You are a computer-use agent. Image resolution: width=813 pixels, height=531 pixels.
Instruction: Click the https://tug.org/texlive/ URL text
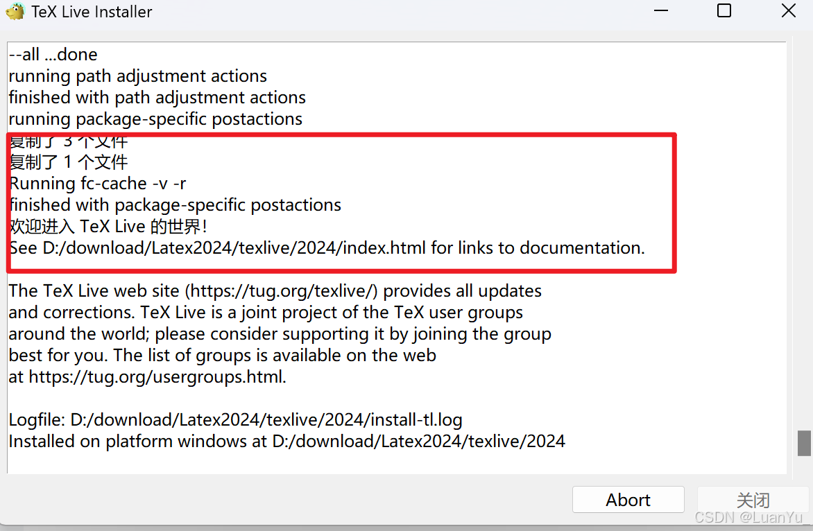point(282,291)
